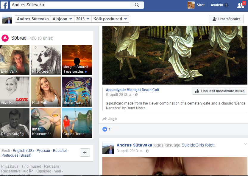Open friend Ilmar Kruusamäe thumbnail
The width and height of the screenshot is (248, 176).
[x=46, y=123]
